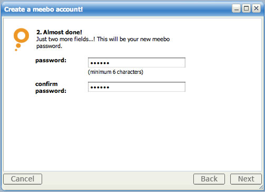Close the Create a meebo account dialog

click(256, 8)
